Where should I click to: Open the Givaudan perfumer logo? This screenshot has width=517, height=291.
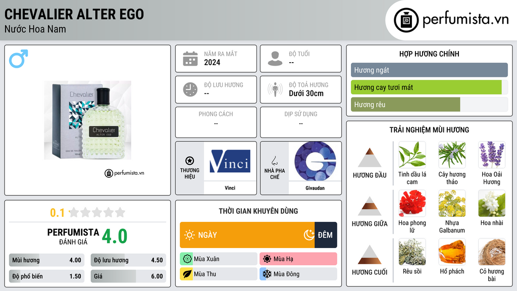point(315,161)
